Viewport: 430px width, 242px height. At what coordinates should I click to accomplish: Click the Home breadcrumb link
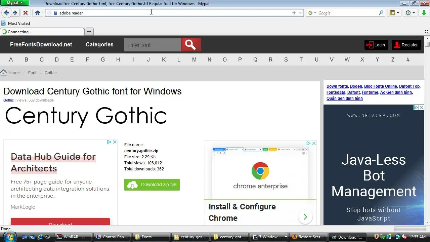pyautogui.click(x=14, y=73)
